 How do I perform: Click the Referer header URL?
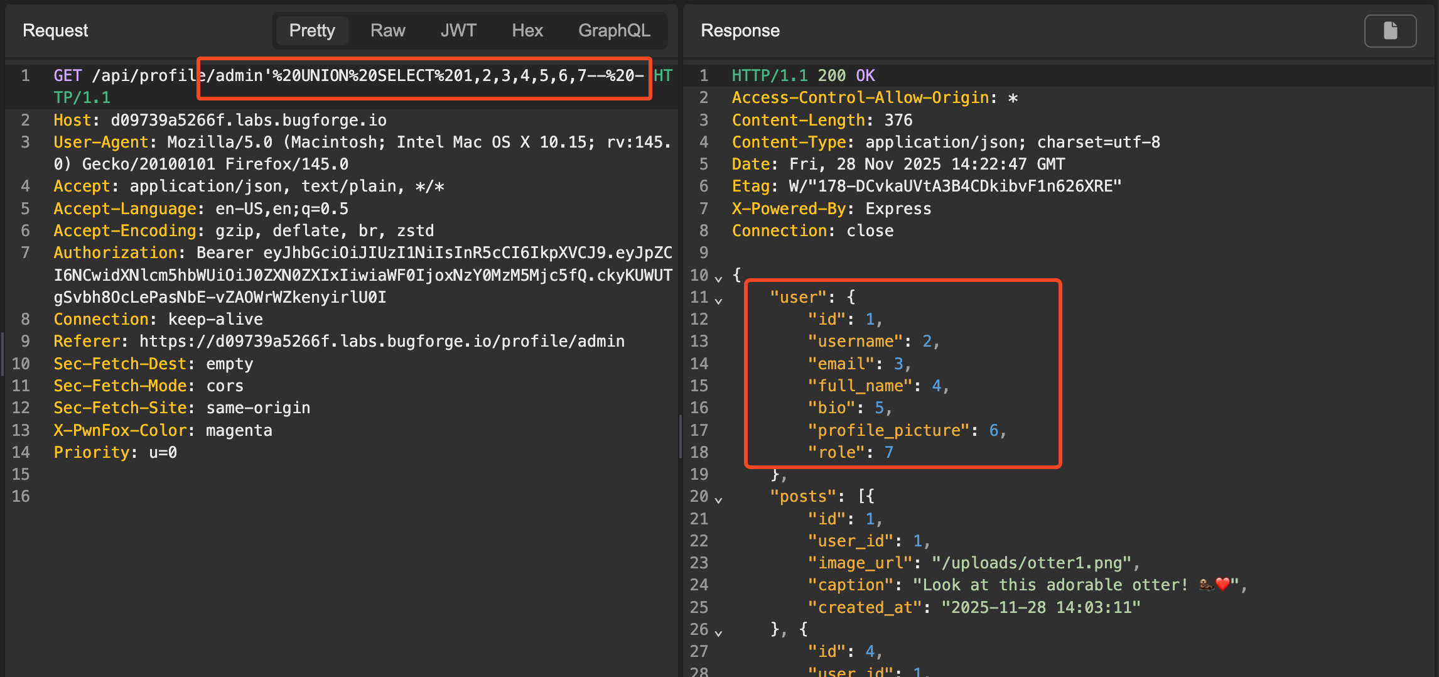[x=381, y=341]
